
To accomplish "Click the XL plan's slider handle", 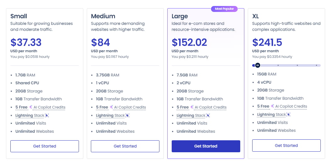I will [258, 65].
